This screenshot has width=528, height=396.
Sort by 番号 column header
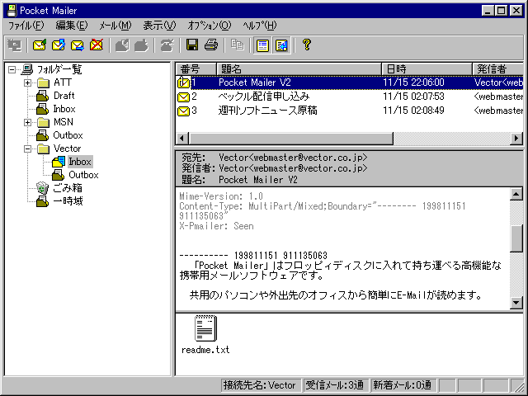[196, 69]
